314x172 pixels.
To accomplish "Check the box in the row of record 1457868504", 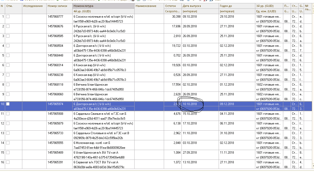I will (8, 45).
